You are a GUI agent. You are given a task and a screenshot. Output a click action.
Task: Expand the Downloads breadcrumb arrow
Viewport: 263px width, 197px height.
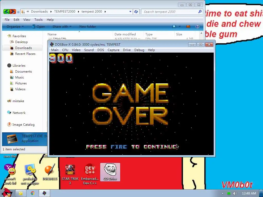coord(51,12)
